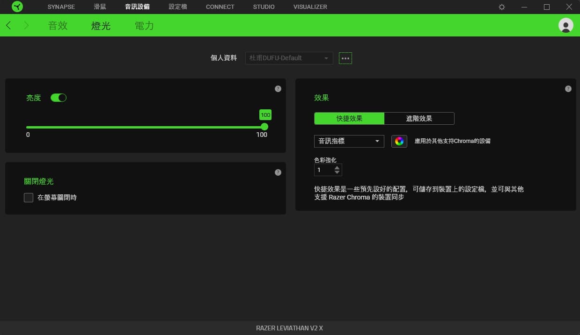Click the slider minimum label 0
Image resolution: width=580 pixels, height=335 pixels.
(28, 135)
